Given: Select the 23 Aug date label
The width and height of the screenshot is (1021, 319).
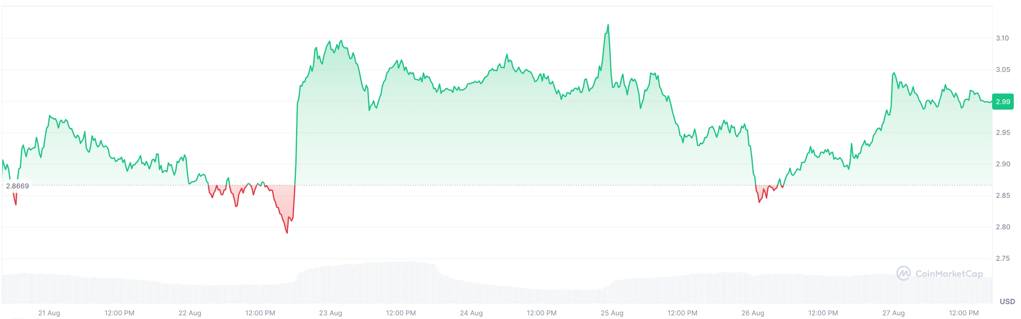Looking at the screenshot, I should (x=331, y=313).
